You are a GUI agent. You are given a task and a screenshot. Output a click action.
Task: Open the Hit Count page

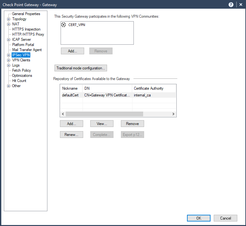point(19,81)
